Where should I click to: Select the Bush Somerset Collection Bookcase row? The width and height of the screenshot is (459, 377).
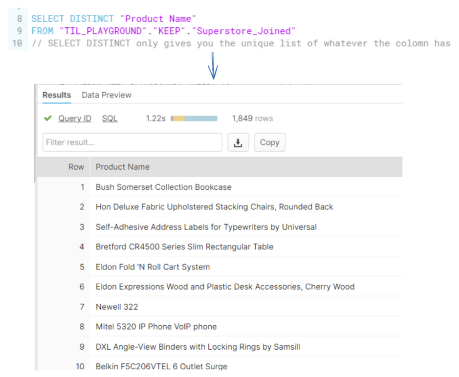point(164,187)
